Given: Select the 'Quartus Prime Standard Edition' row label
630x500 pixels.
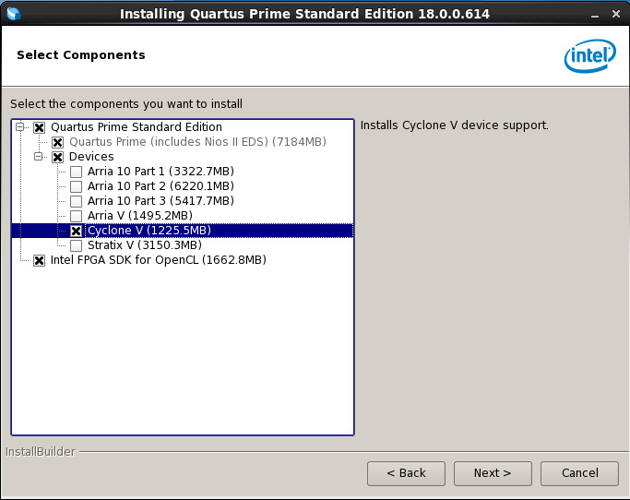Looking at the screenshot, I should coord(137,127).
